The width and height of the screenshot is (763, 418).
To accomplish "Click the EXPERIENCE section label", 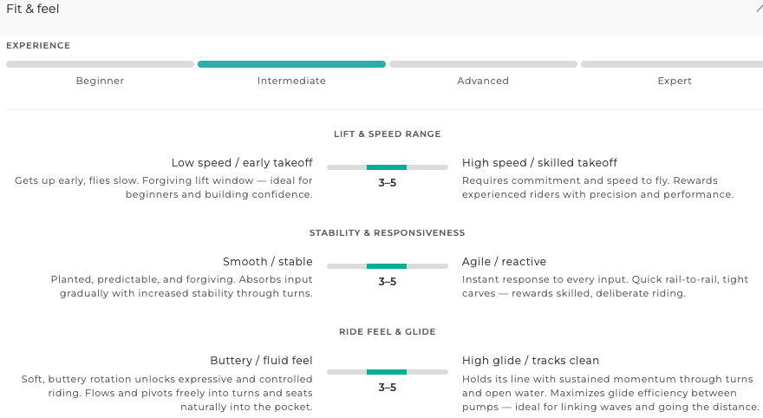I will coord(38,46).
